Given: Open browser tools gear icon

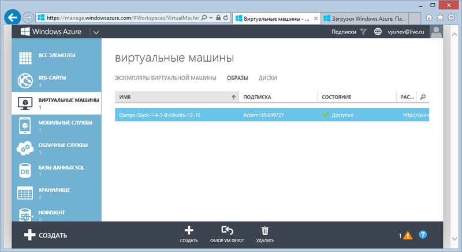Looking at the screenshot, I should pyautogui.click(x=451, y=17).
